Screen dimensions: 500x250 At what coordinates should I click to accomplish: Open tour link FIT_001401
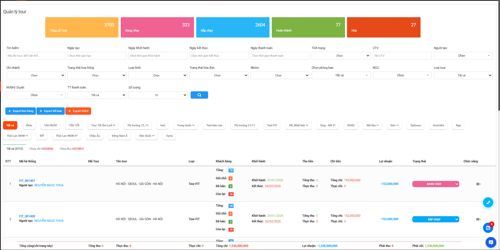[x=27, y=181]
